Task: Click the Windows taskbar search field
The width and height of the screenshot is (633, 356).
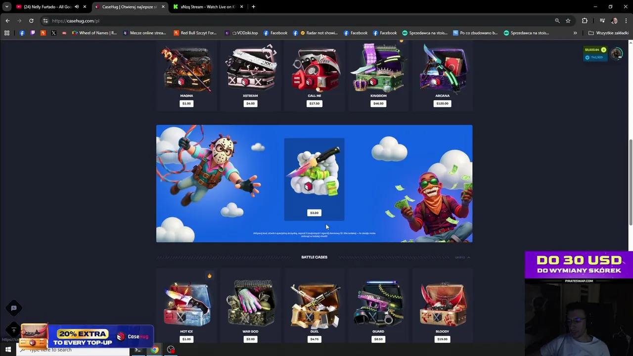Action: click(73, 350)
